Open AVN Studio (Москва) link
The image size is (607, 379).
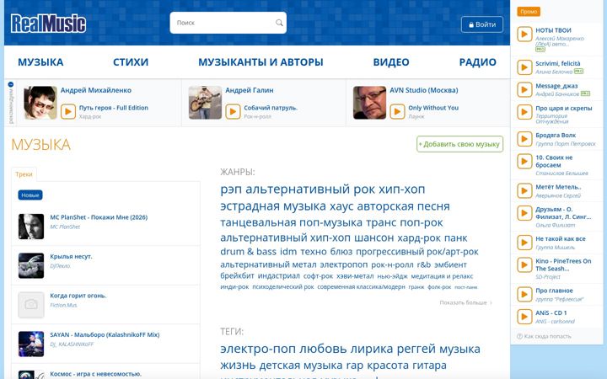click(424, 90)
